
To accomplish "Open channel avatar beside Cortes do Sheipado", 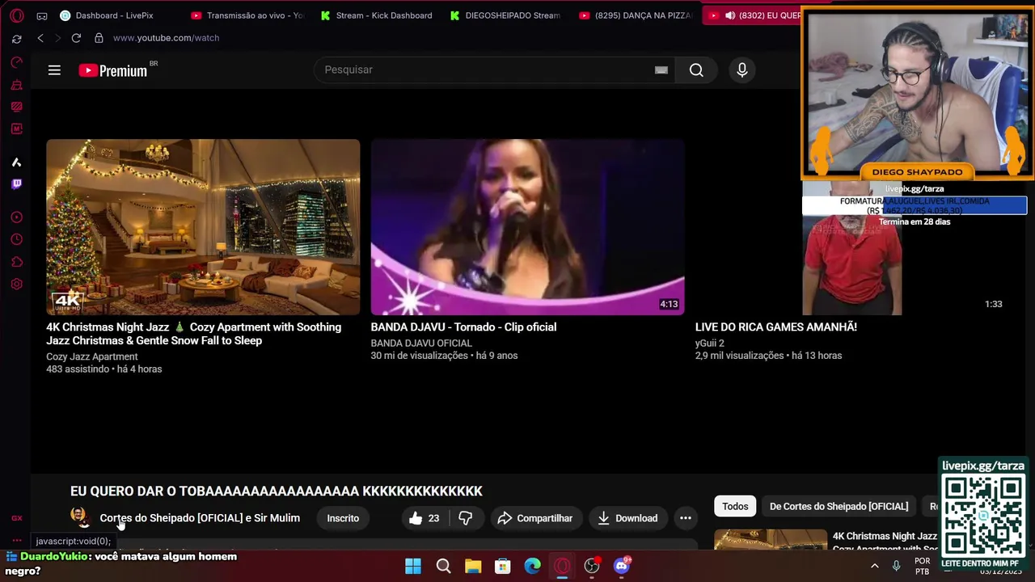I will [79, 516].
